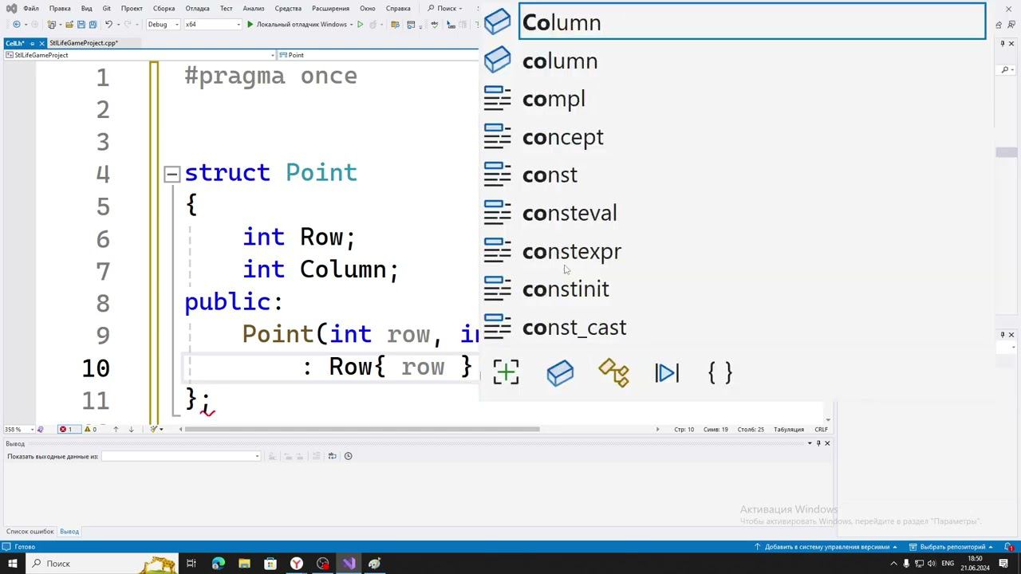Toggle the fields filter cube icon
The image size is (1021, 574).
tap(560, 372)
